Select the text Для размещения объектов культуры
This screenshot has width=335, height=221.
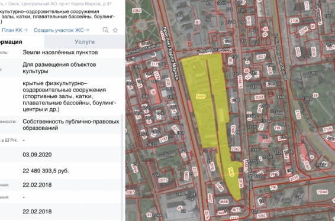[x=59, y=67]
